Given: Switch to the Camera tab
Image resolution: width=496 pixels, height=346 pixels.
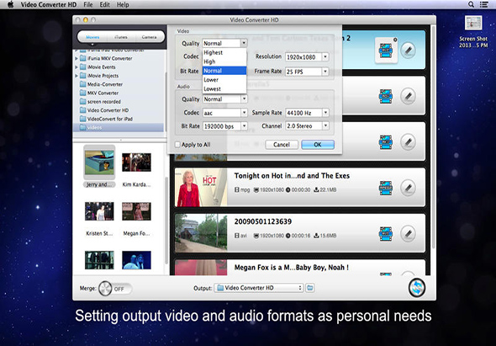Looking at the screenshot, I should tap(150, 37).
